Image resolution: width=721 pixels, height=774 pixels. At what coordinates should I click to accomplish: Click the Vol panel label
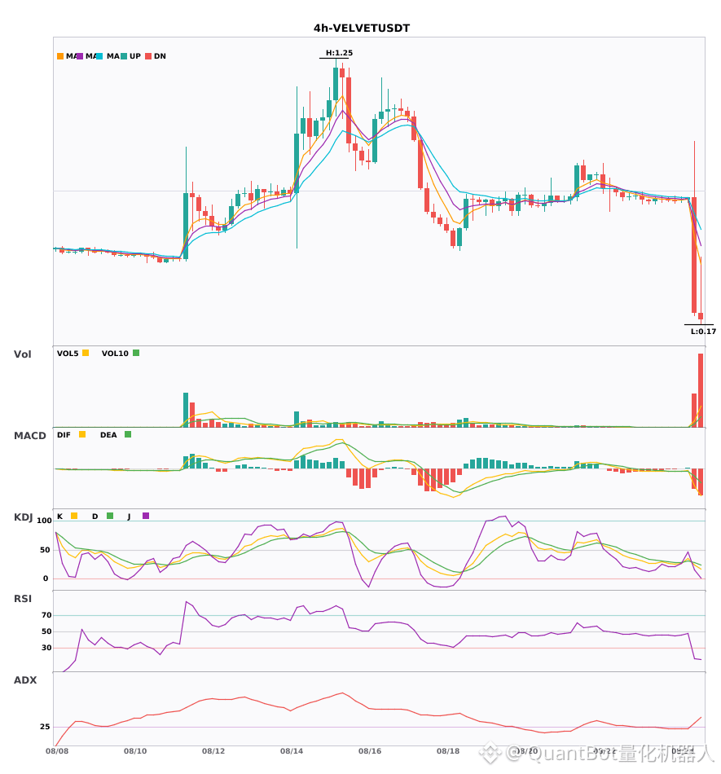coord(22,354)
